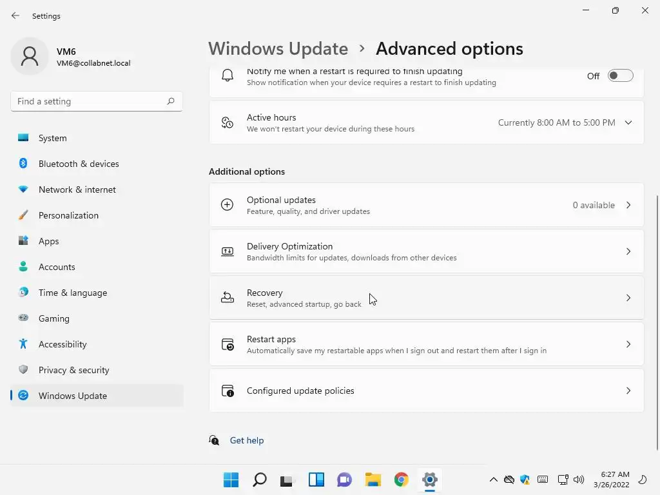Click the Windows Update sync icon in sidebar
Viewport: 660px width, 495px height.
23,395
